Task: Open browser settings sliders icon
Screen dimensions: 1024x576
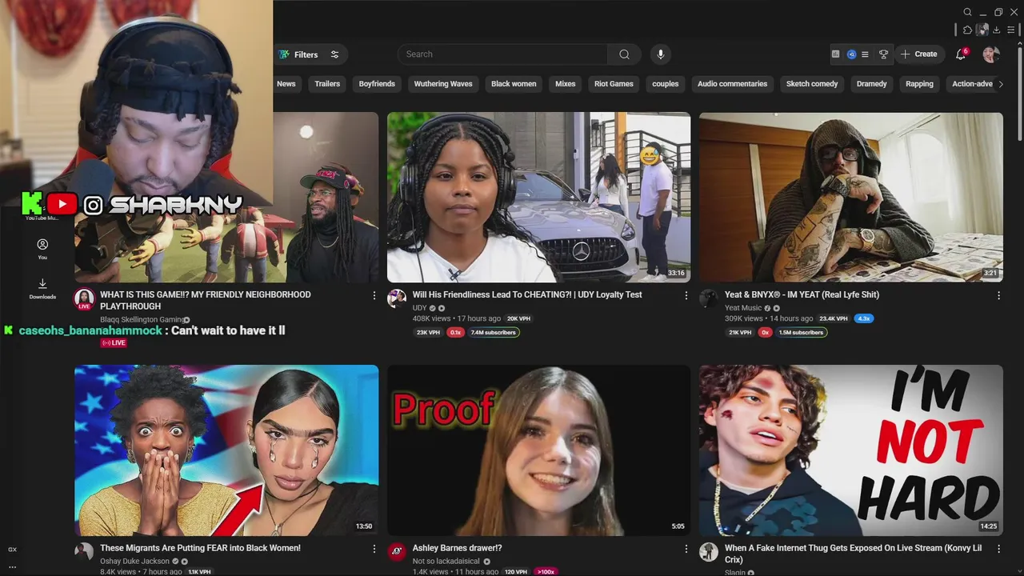Action: [x=1010, y=30]
